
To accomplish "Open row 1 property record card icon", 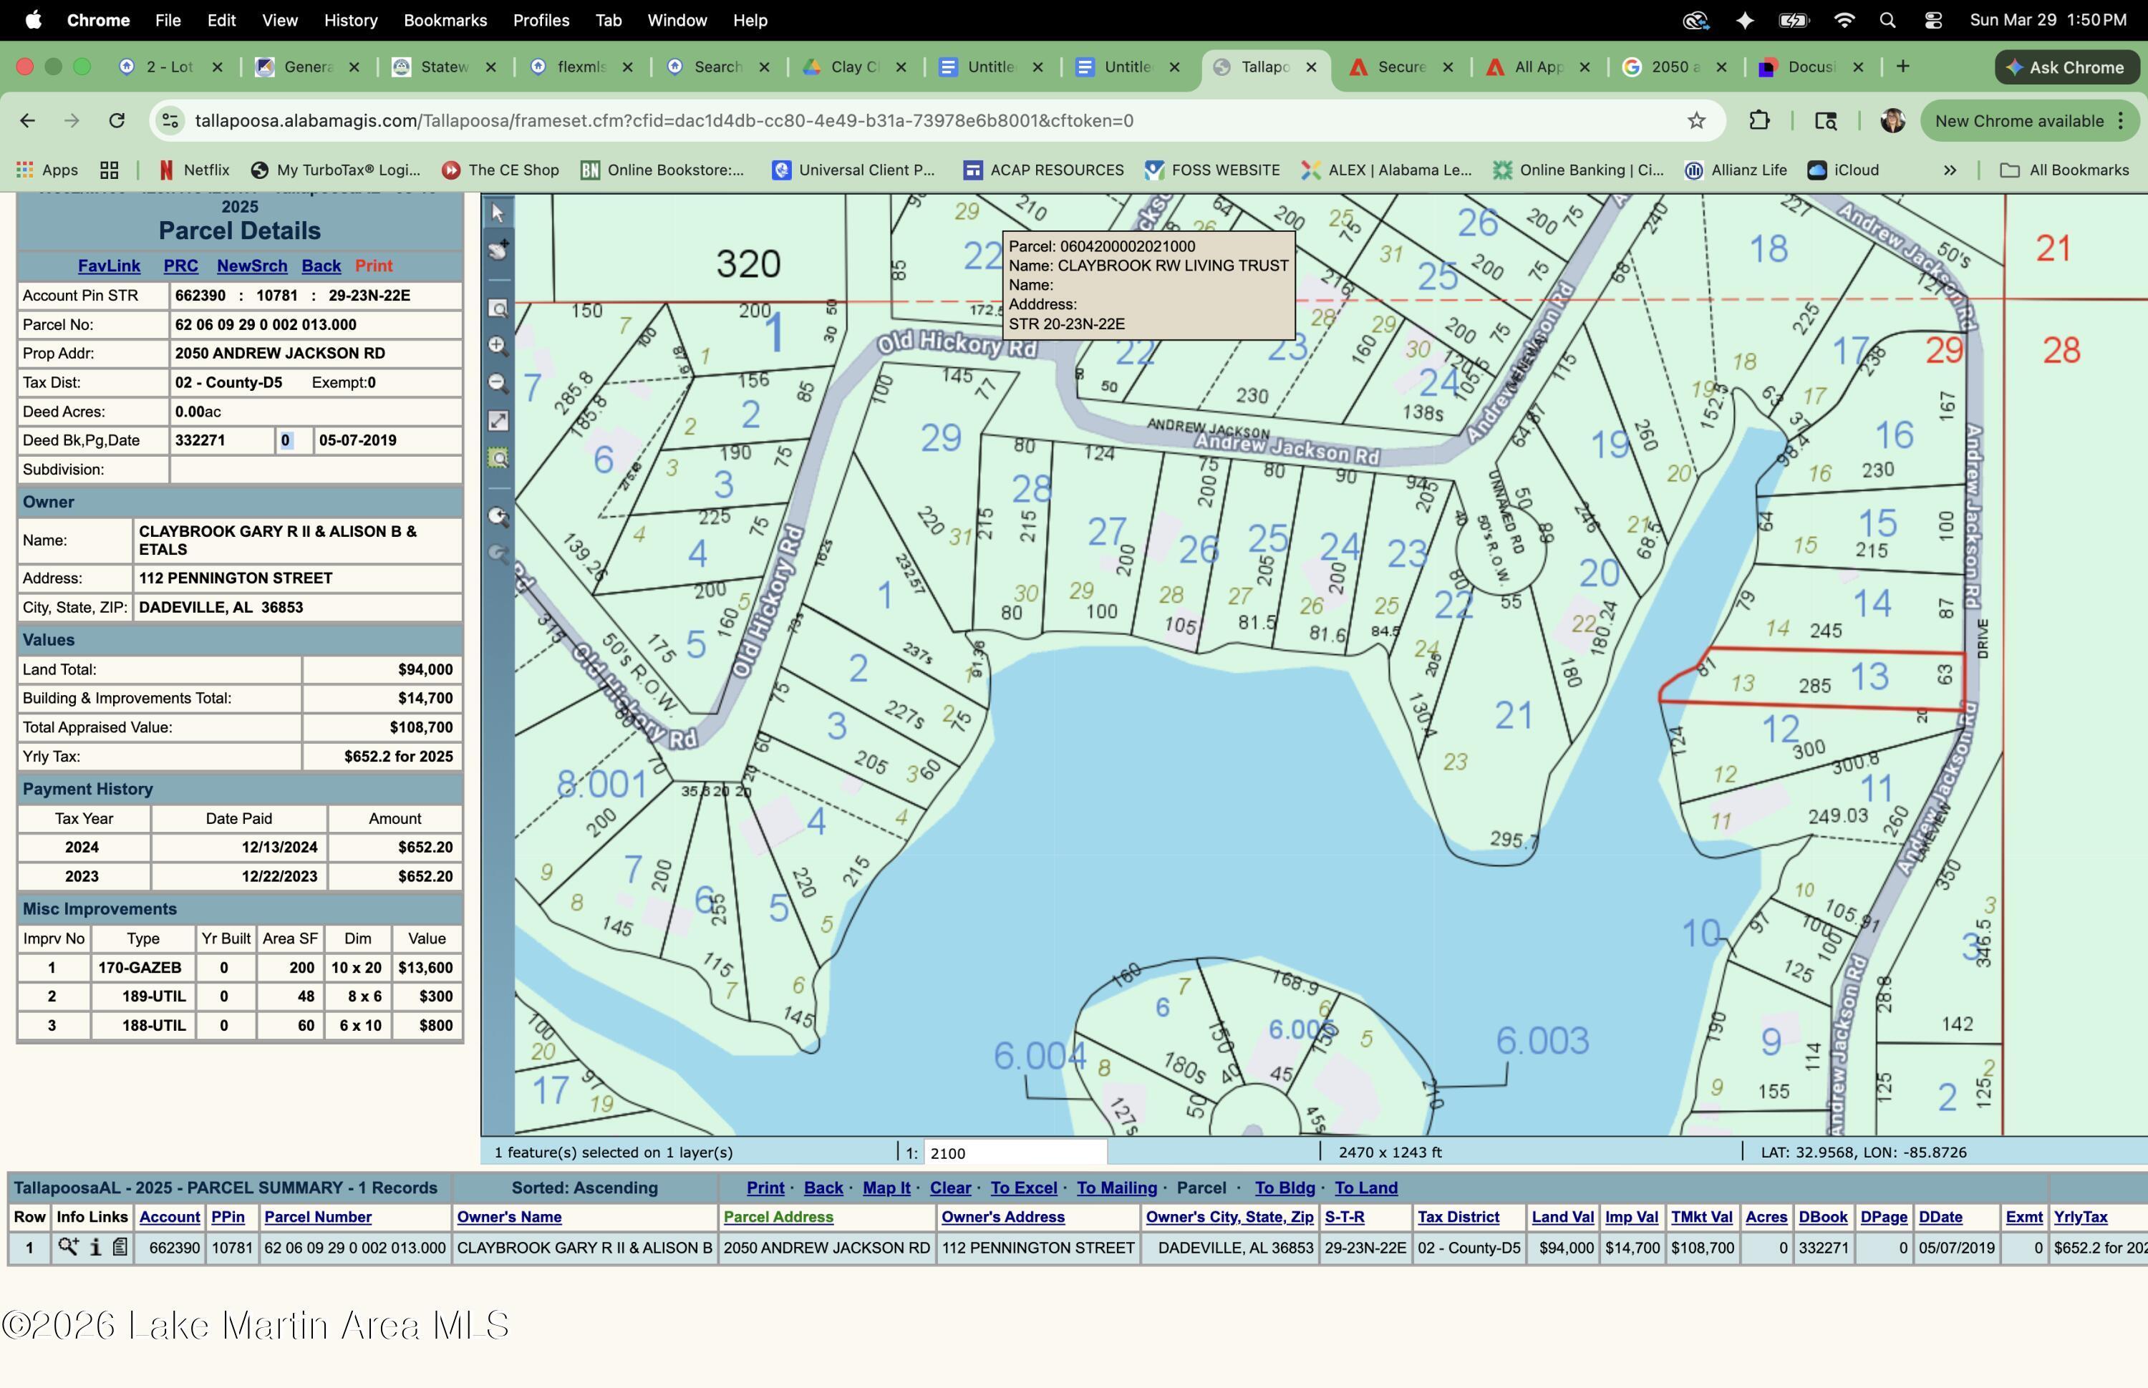I will (120, 1248).
